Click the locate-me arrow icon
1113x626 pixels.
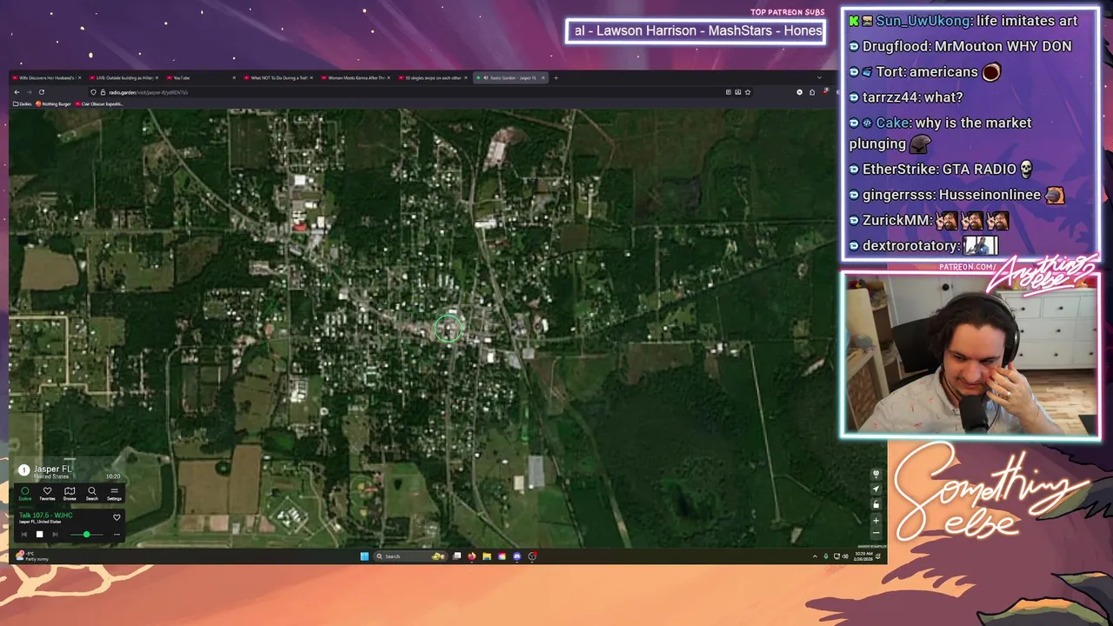click(x=876, y=489)
